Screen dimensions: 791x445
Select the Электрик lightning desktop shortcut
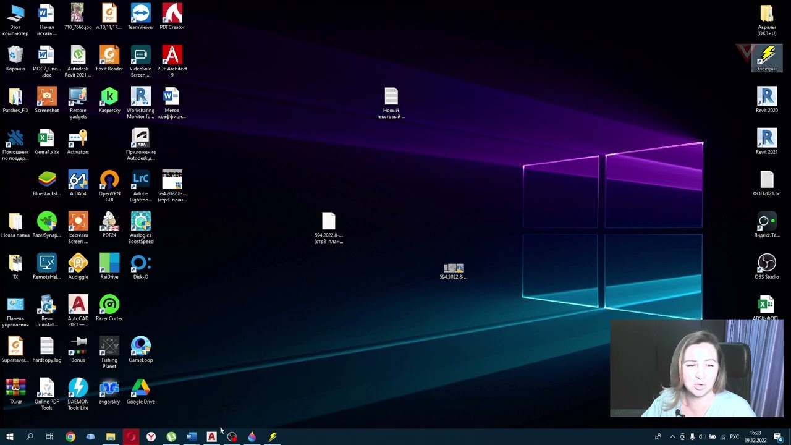[x=767, y=59]
